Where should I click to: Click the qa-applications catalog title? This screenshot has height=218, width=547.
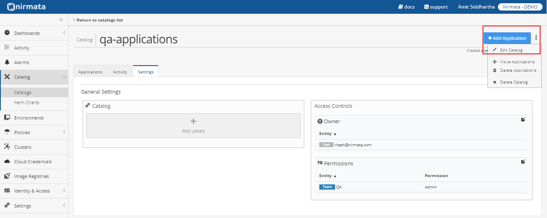point(139,39)
